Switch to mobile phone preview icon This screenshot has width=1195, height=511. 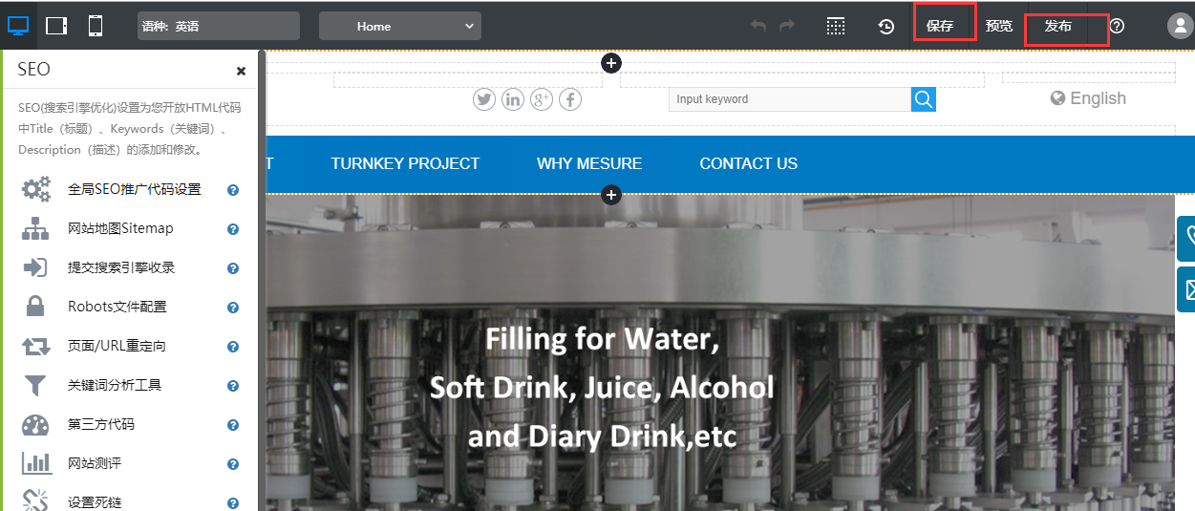96,26
